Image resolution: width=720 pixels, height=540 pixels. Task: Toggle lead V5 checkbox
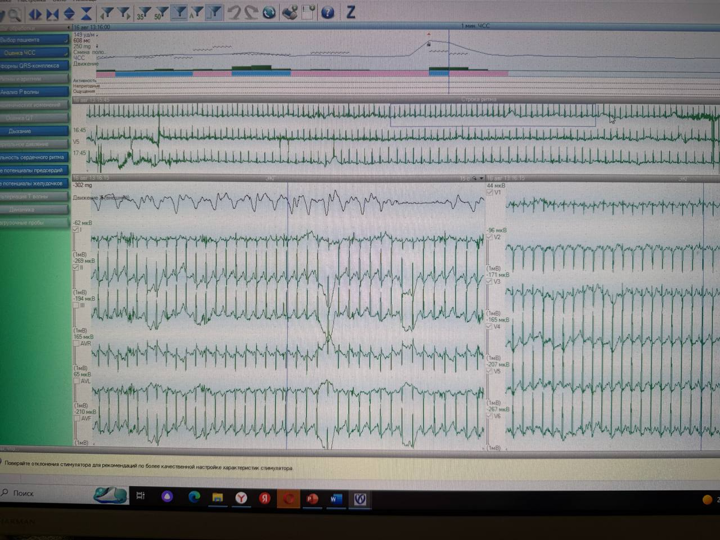click(x=490, y=371)
